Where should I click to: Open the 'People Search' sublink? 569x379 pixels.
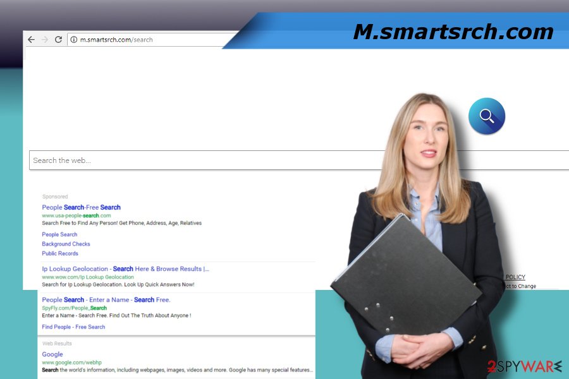tap(59, 234)
